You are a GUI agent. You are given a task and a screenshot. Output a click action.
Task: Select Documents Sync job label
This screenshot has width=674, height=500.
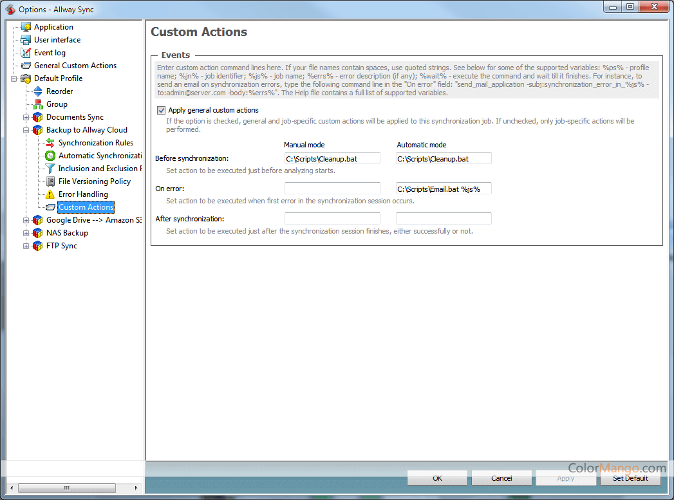(75, 117)
